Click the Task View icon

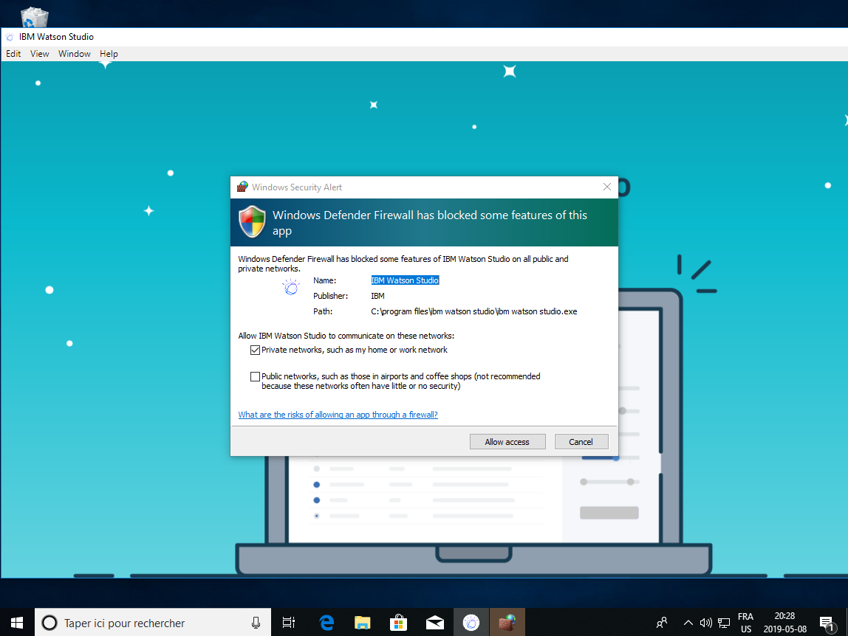pyautogui.click(x=289, y=622)
